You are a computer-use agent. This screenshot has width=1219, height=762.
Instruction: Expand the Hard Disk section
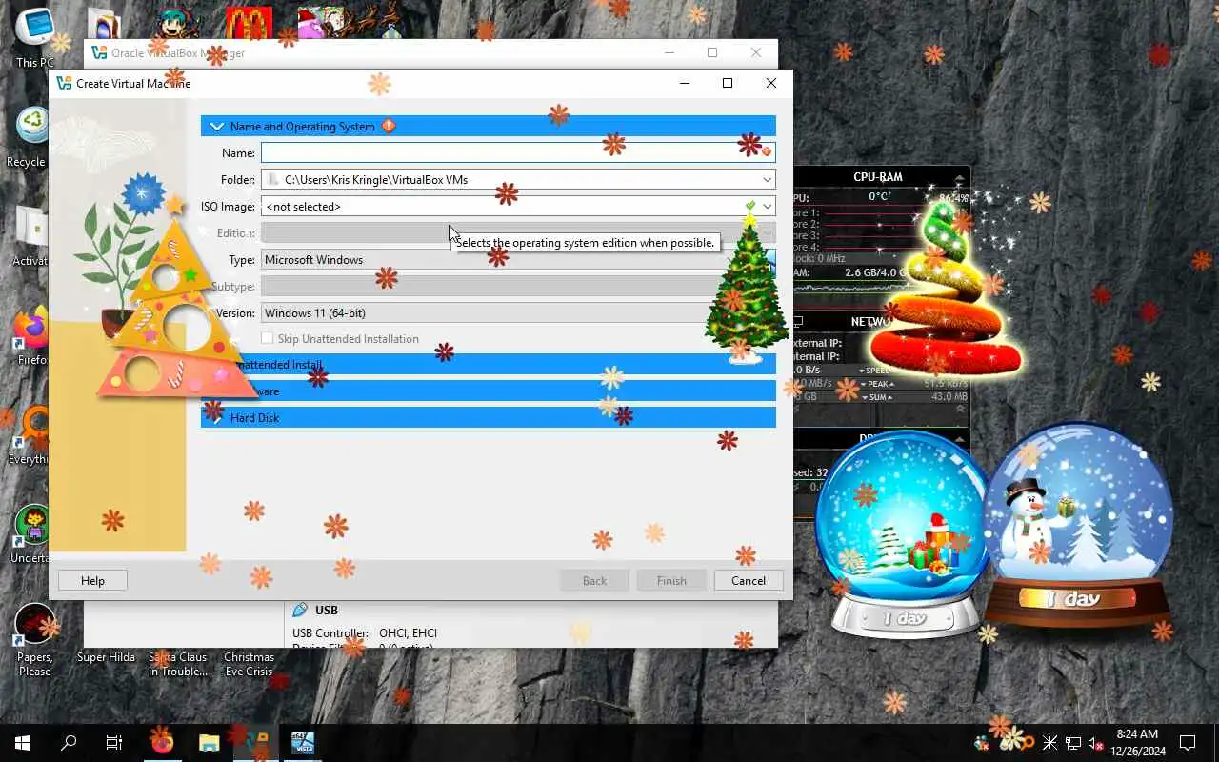tap(488, 418)
